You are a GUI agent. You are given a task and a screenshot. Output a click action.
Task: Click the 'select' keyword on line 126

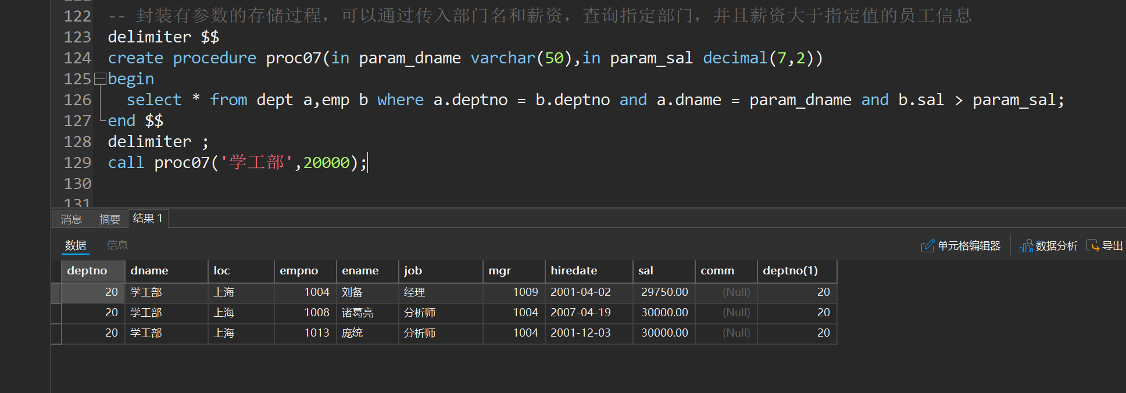154,100
